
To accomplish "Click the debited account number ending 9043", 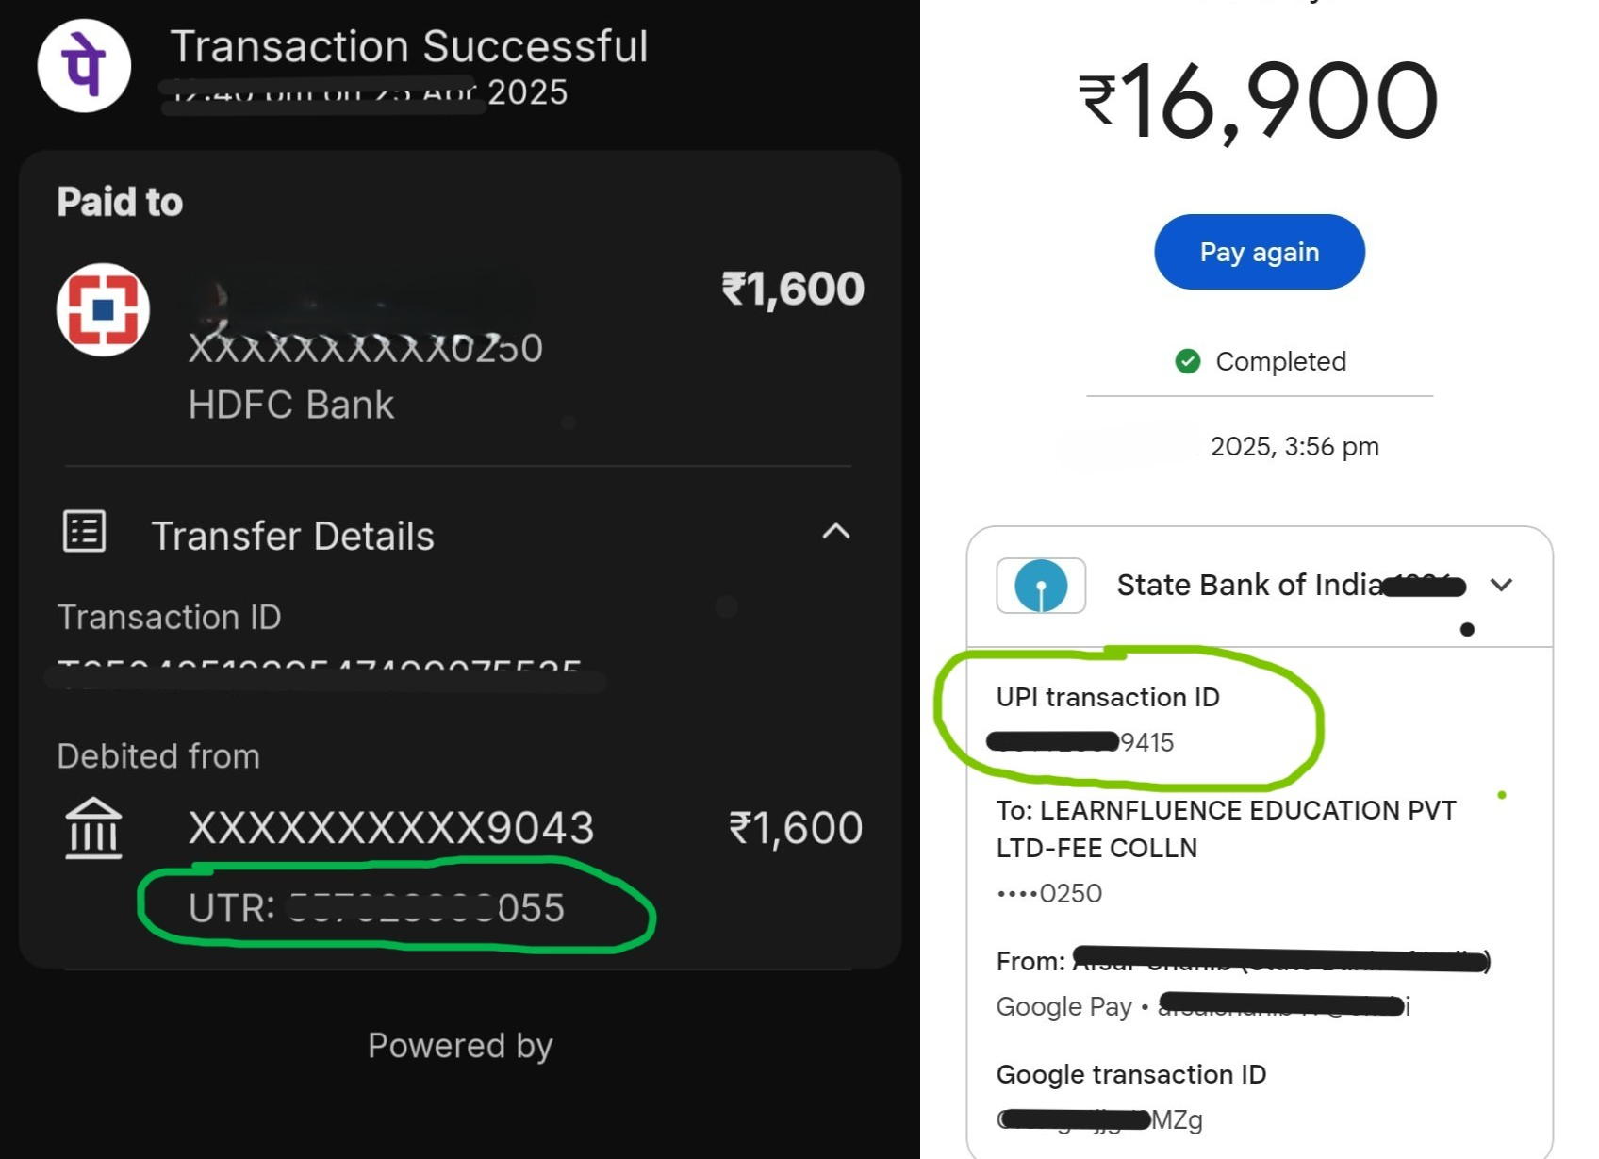I will point(391,828).
